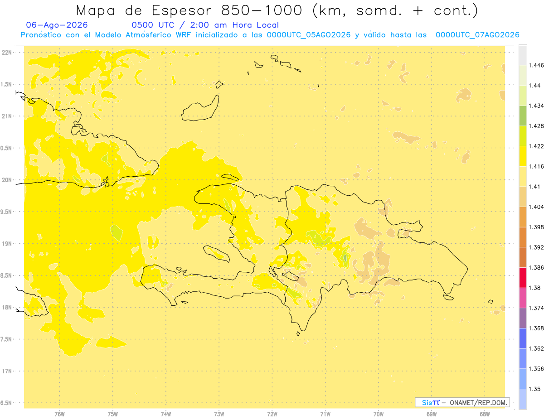Click legend value 1.362
This screenshot has height=420, width=544.
(536, 348)
